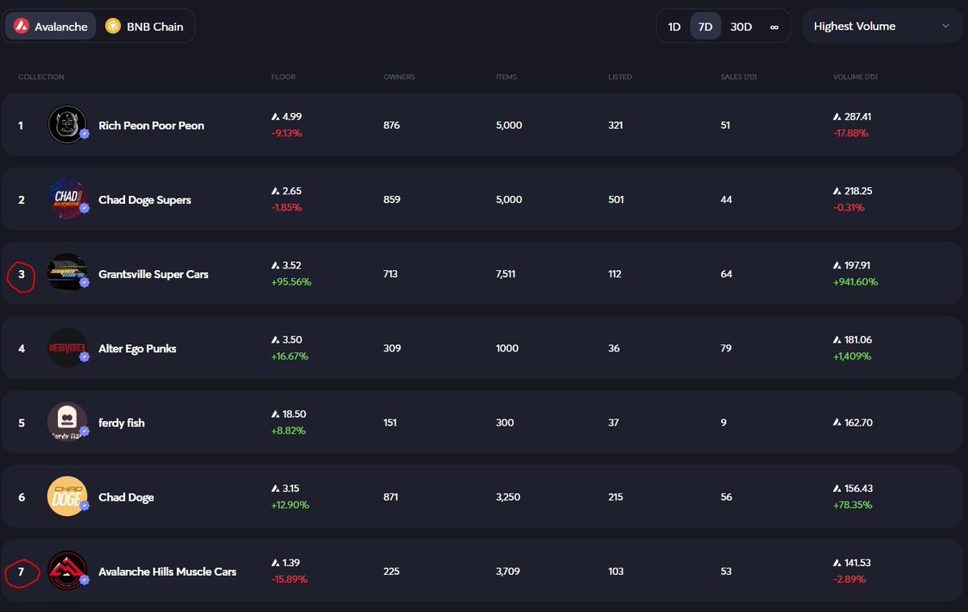The width and height of the screenshot is (968, 612).
Task: Click the FLOOR column header
Action: 283,77
